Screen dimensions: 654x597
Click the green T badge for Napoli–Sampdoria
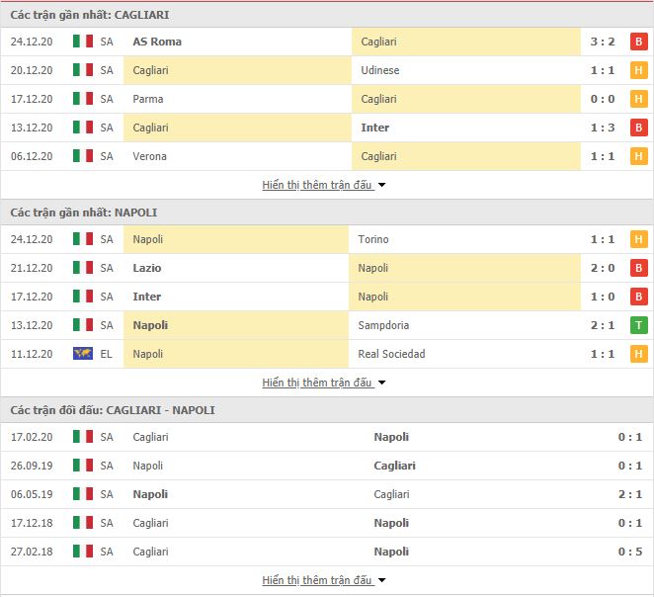point(638,325)
